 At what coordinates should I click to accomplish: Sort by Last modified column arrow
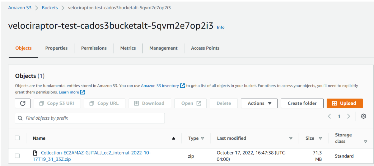[x=291, y=138]
